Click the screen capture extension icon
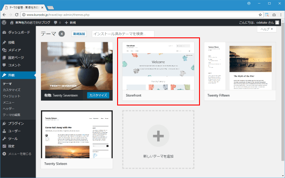 [267, 15]
